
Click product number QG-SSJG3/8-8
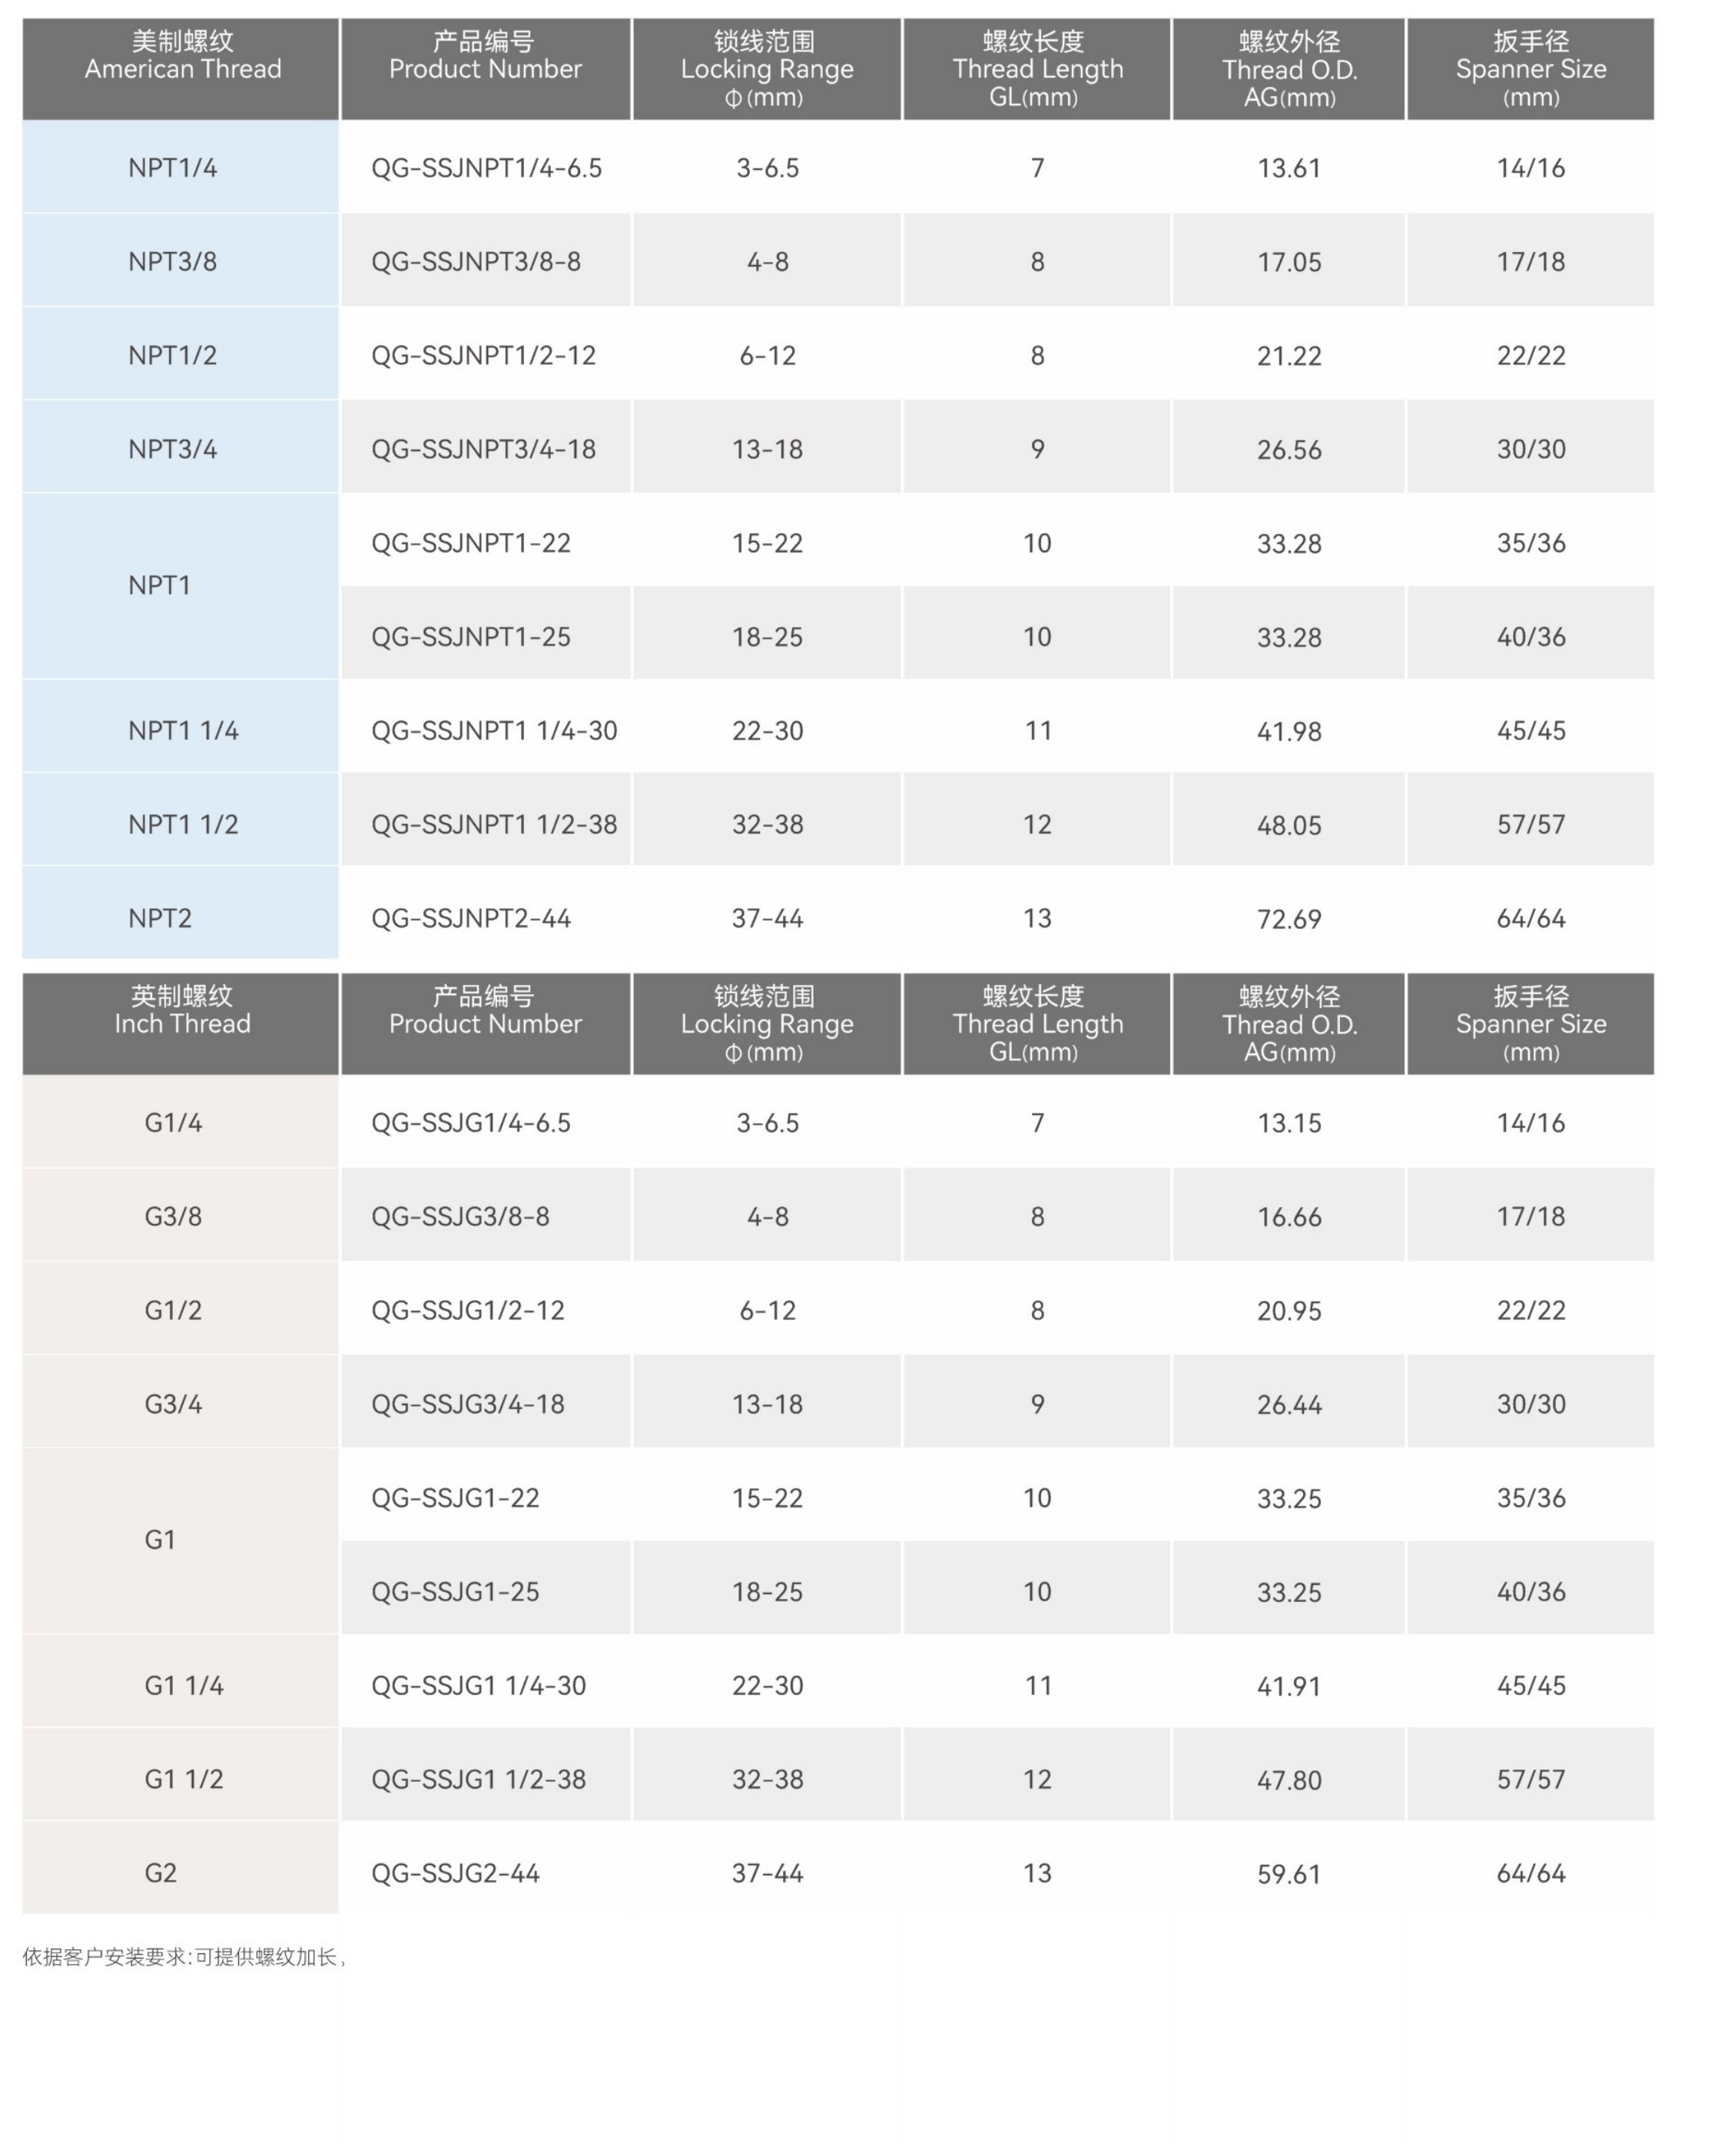[x=460, y=1217]
